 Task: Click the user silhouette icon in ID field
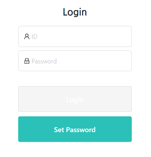[x=27, y=36]
